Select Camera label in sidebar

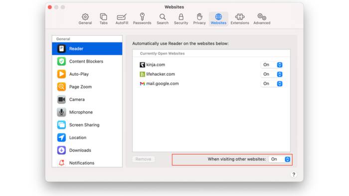pyautogui.click(x=77, y=99)
